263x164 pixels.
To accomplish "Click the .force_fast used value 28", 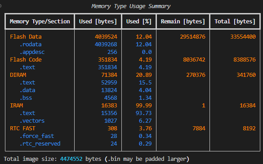I will tap(114, 136).
